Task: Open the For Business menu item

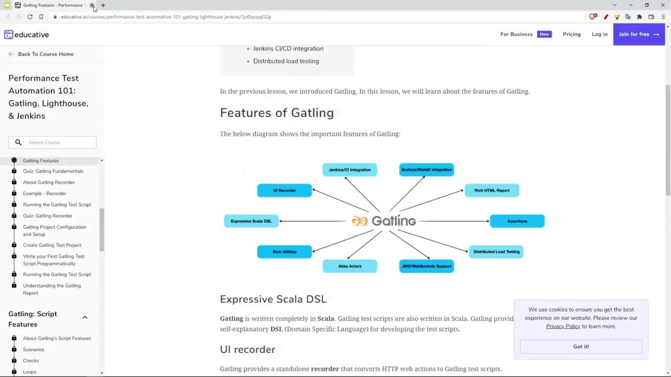Action: pyautogui.click(x=516, y=34)
